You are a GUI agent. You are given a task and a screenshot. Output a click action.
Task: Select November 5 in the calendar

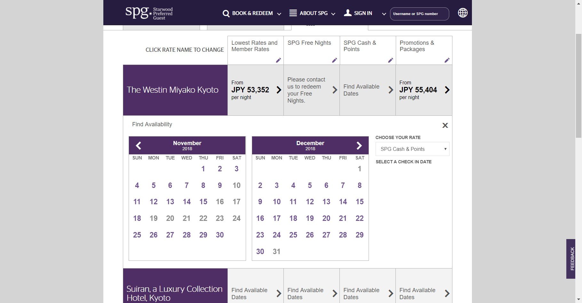point(154,185)
